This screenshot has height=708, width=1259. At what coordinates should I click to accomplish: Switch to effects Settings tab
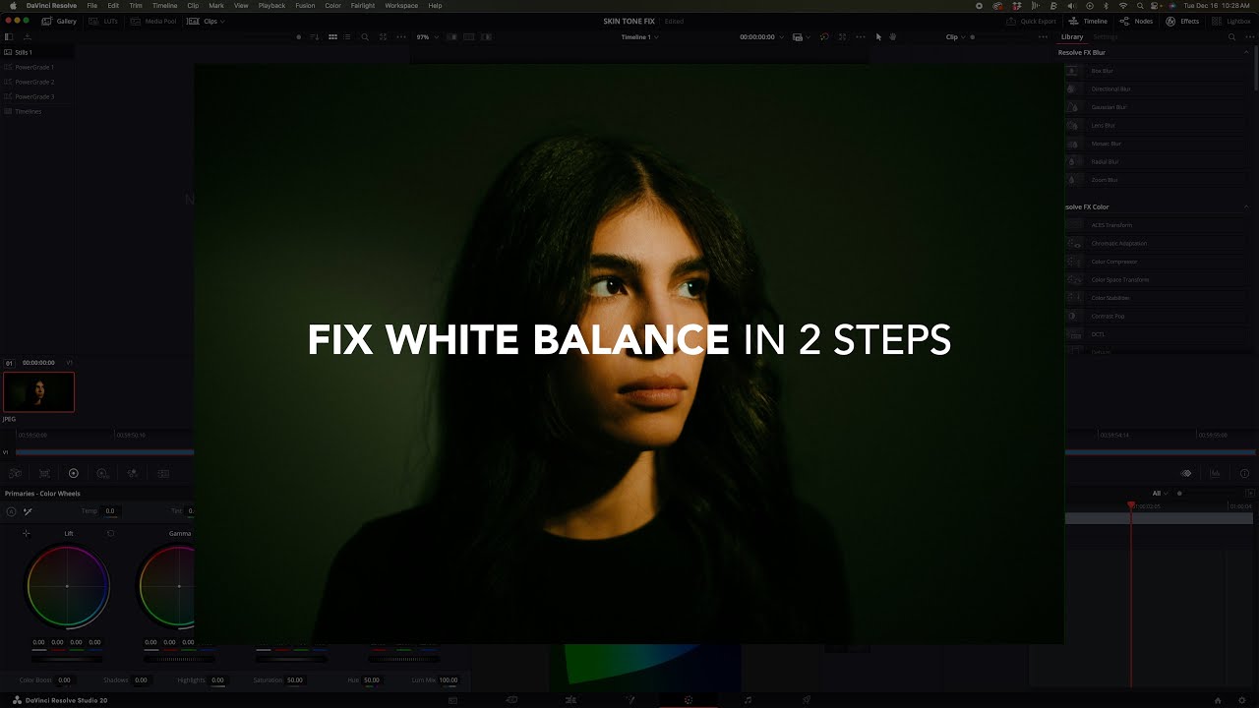pos(1106,36)
